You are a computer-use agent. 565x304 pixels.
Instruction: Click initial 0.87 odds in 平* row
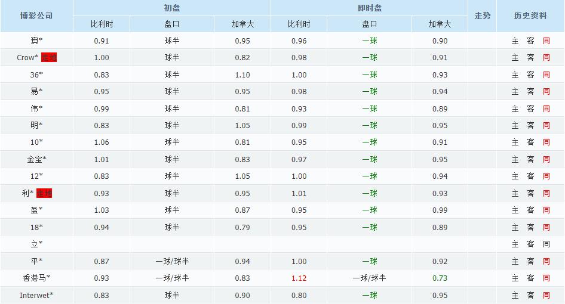(x=102, y=261)
